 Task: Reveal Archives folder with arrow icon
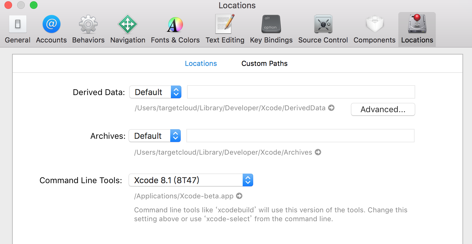point(318,152)
